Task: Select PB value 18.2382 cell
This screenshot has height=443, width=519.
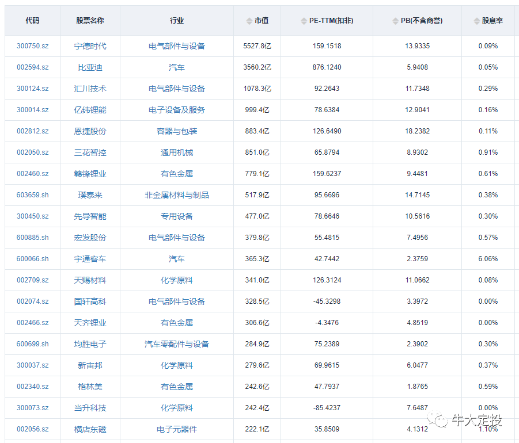Action: click(418, 131)
